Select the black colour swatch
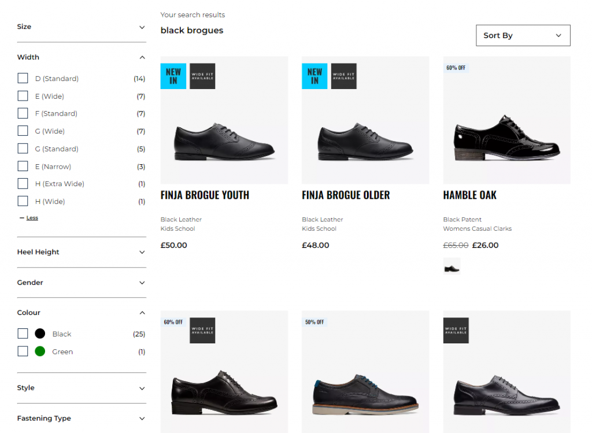 pos(40,334)
